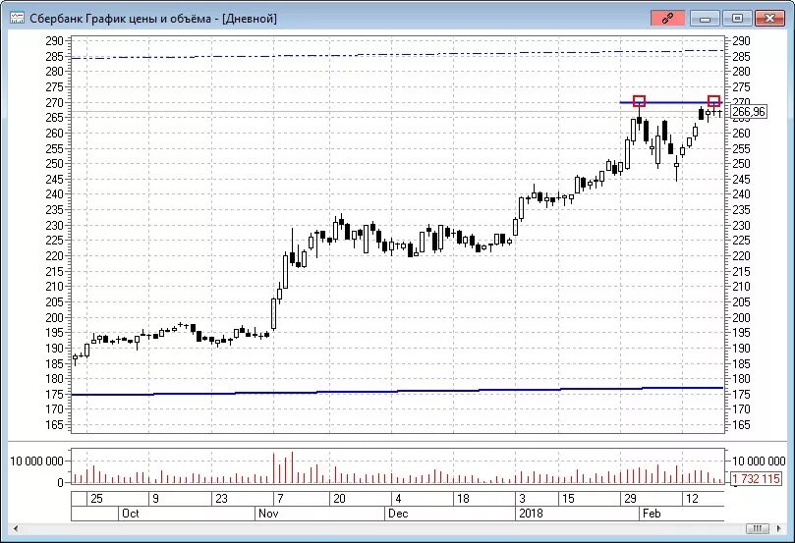Click the horizontal scrollbar thumb
The width and height of the screenshot is (795, 543).
[758, 528]
